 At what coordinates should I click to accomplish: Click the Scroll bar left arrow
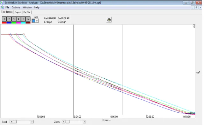click(11, 122)
